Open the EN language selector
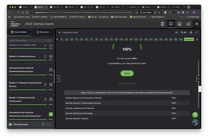This screenshot has width=208, height=138. (184, 32)
